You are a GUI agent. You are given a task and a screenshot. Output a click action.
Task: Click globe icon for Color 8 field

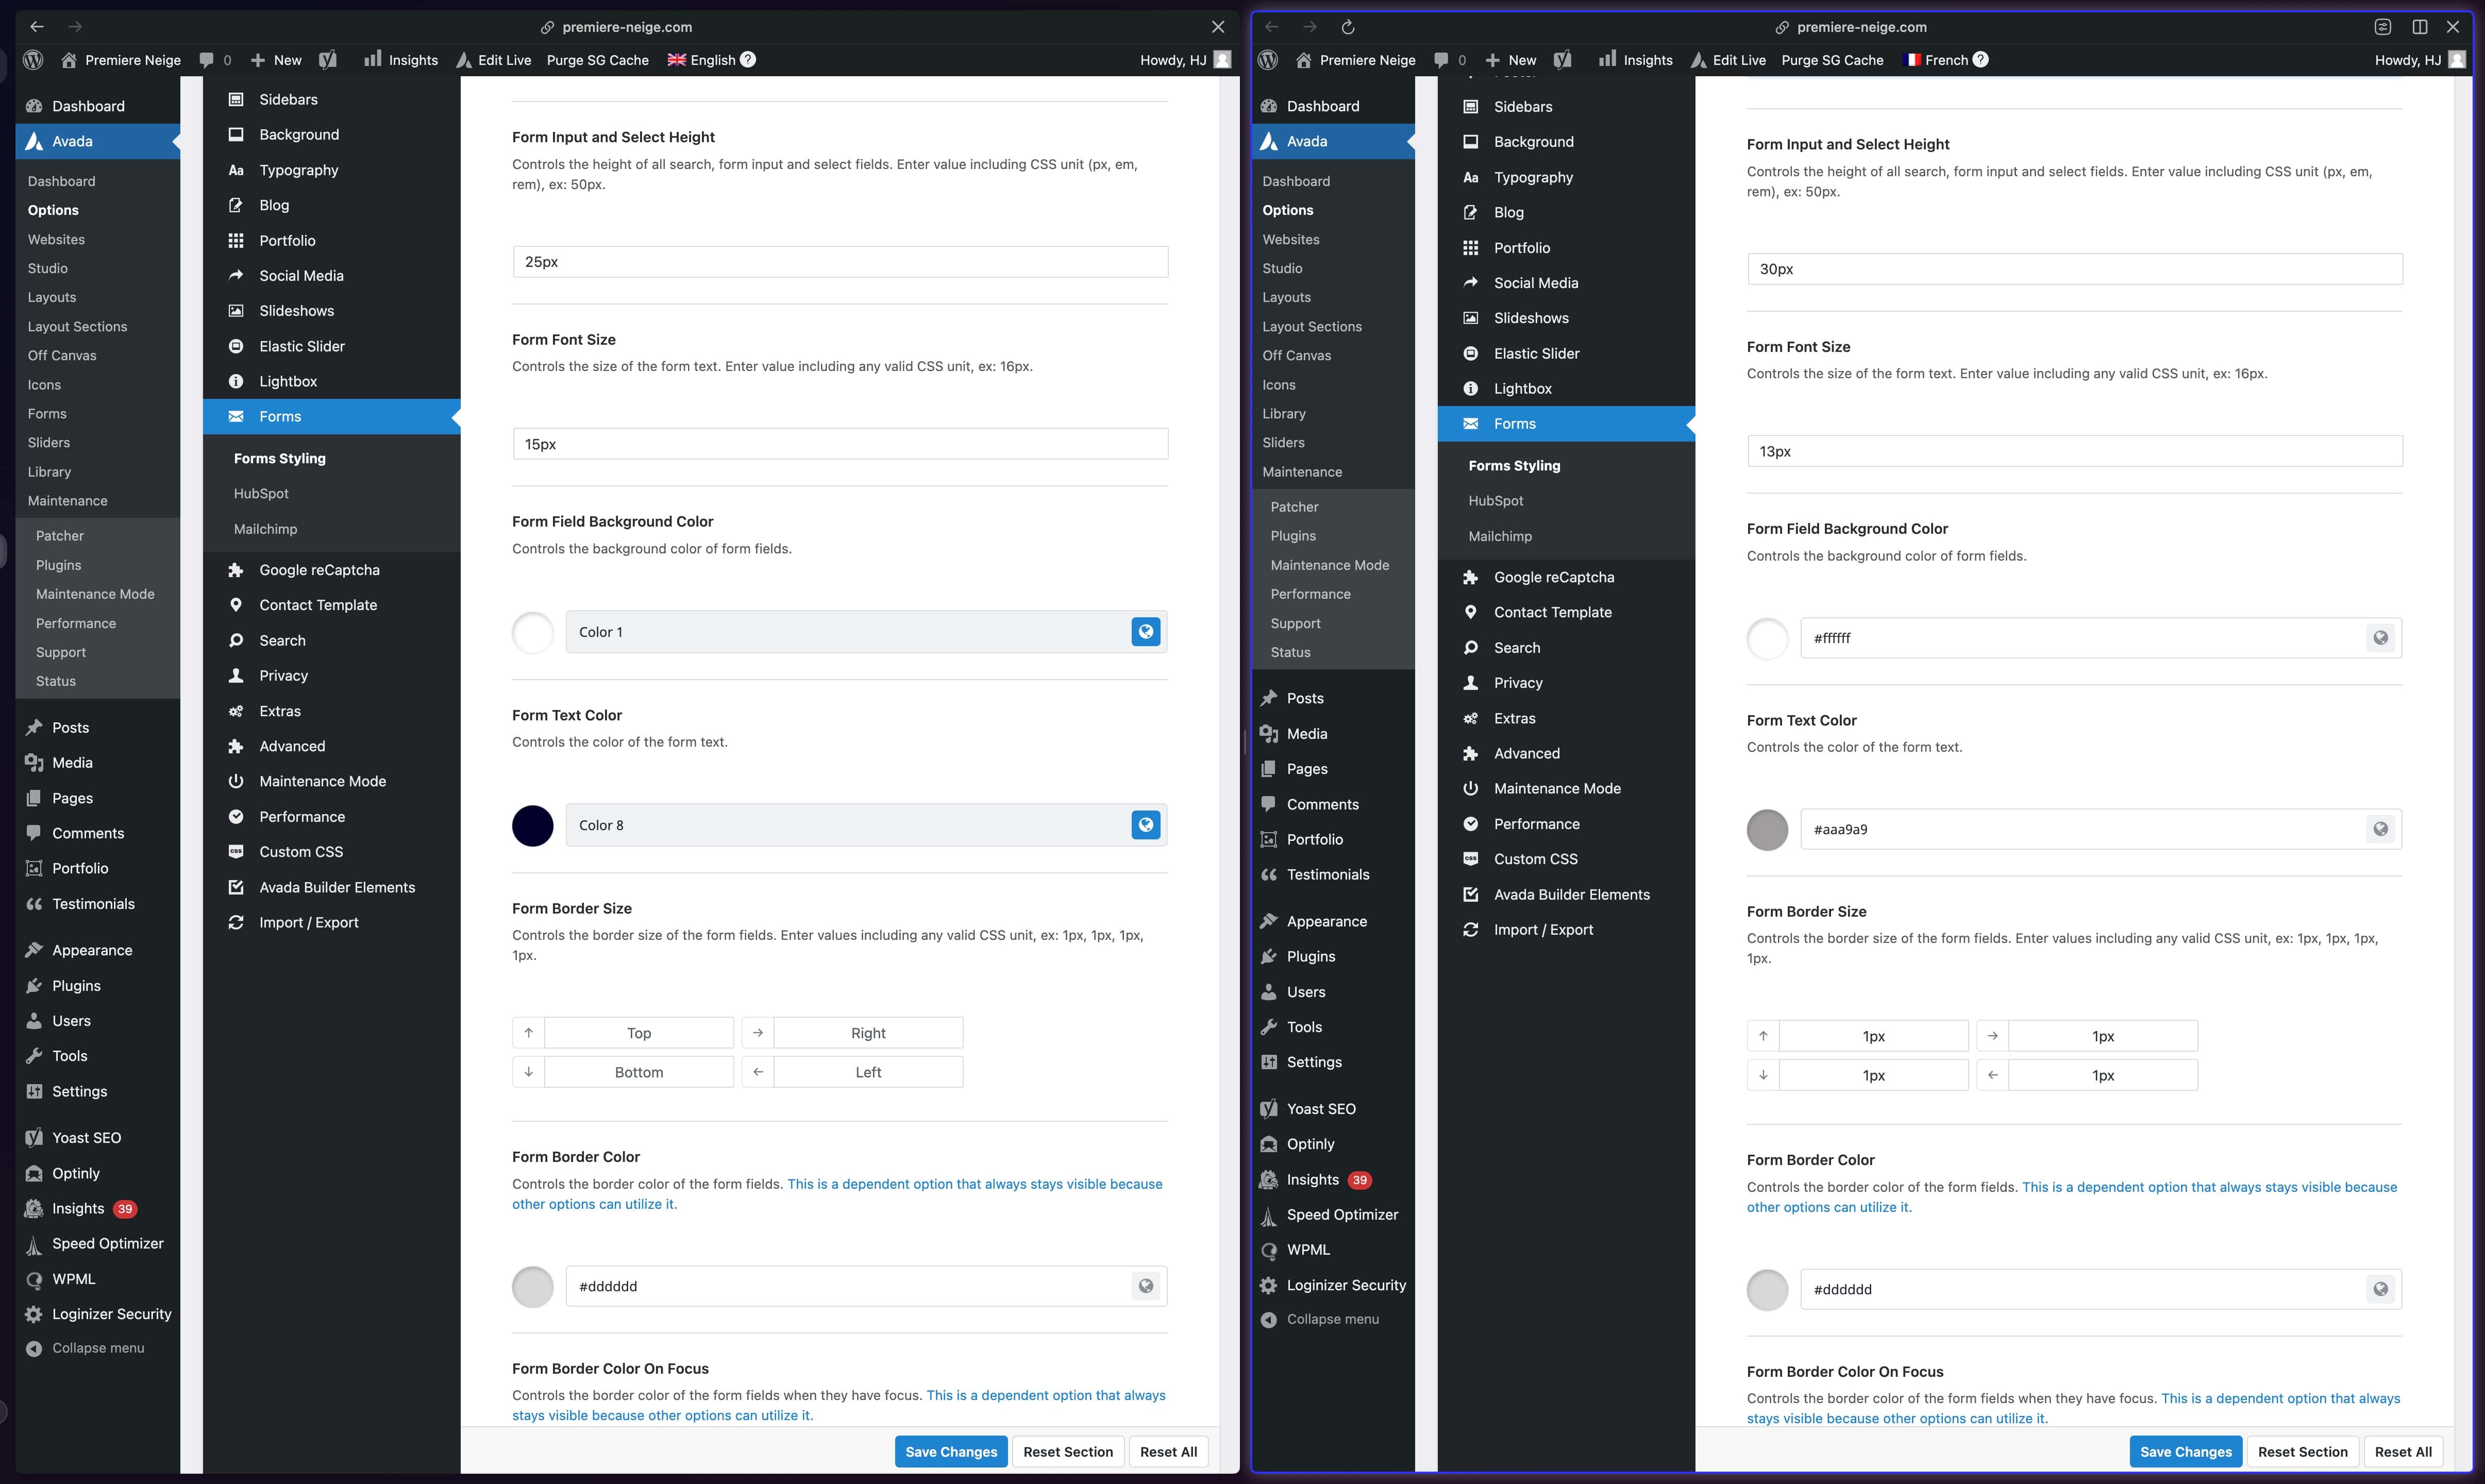(x=1146, y=825)
